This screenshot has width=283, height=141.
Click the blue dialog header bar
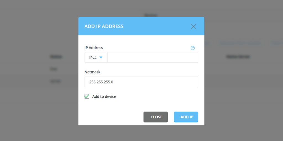(x=141, y=26)
